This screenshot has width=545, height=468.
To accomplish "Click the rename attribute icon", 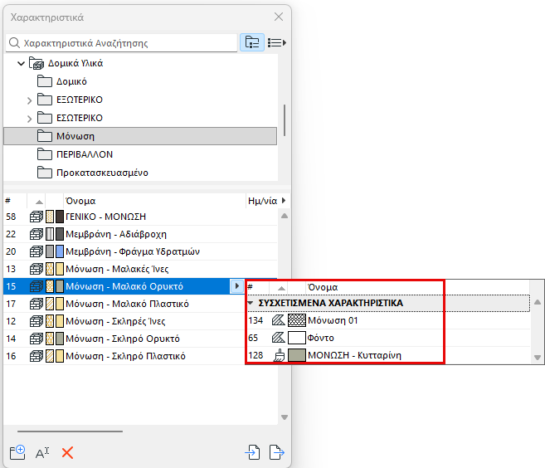I will (x=42, y=453).
